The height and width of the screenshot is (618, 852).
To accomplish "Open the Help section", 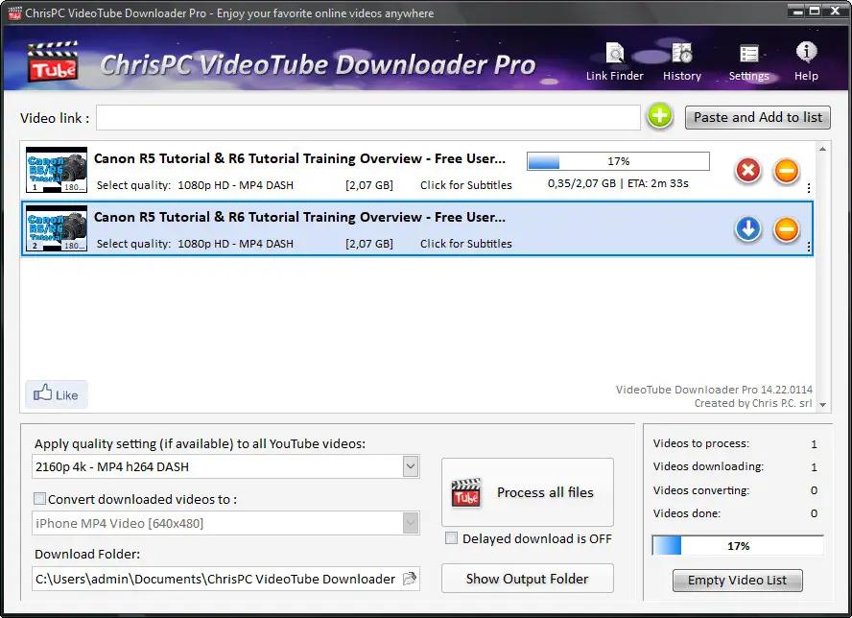I will 806,61.
